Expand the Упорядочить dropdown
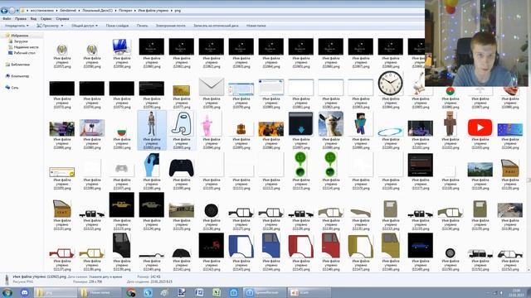This screenshot has height=298, width=531. 17,26
